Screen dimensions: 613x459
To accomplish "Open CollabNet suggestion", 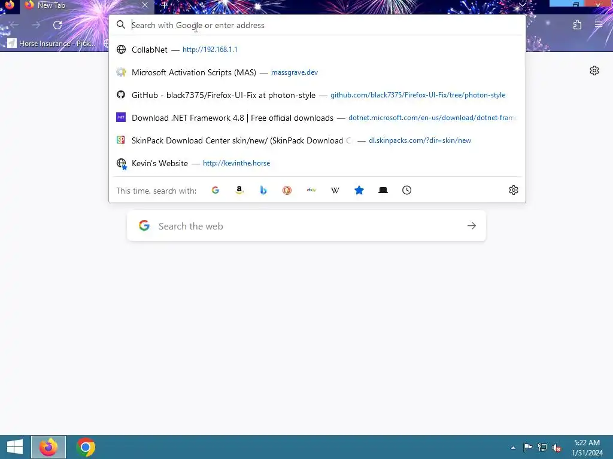I will (x=317, y=50).
